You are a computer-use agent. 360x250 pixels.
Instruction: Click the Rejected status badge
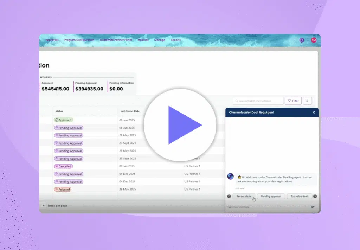tap(63, 190)
